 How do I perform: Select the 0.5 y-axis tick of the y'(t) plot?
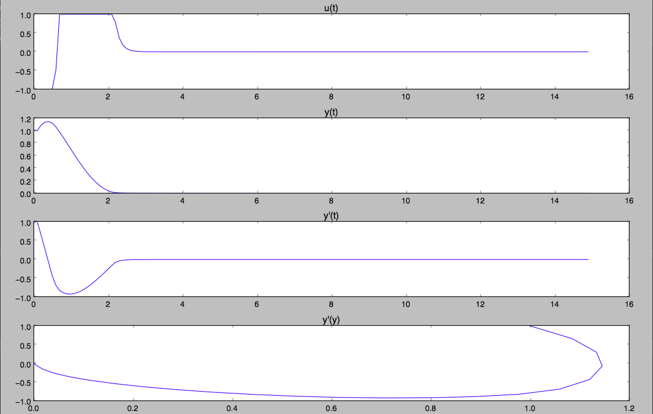(25, 242)
